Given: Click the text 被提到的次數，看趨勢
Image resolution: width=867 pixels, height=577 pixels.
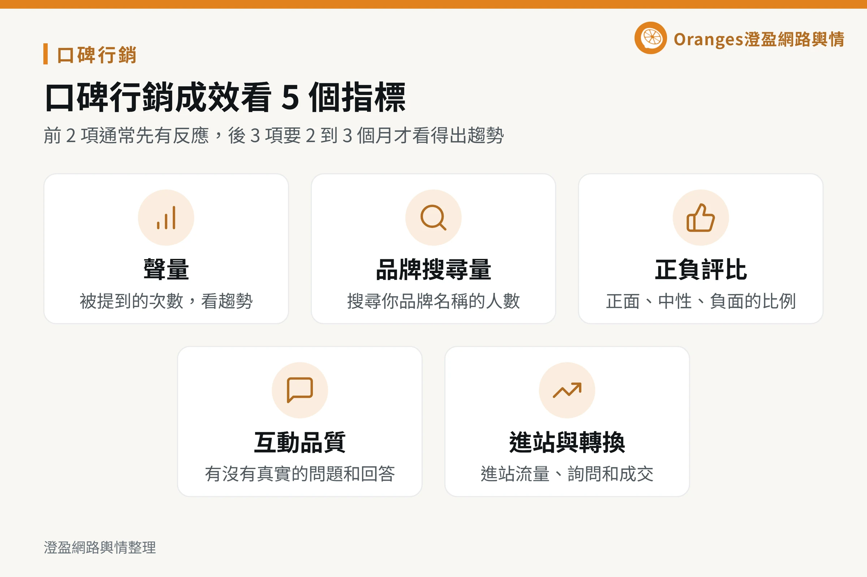Looking at the screenshot, I should tap(166, 301).
